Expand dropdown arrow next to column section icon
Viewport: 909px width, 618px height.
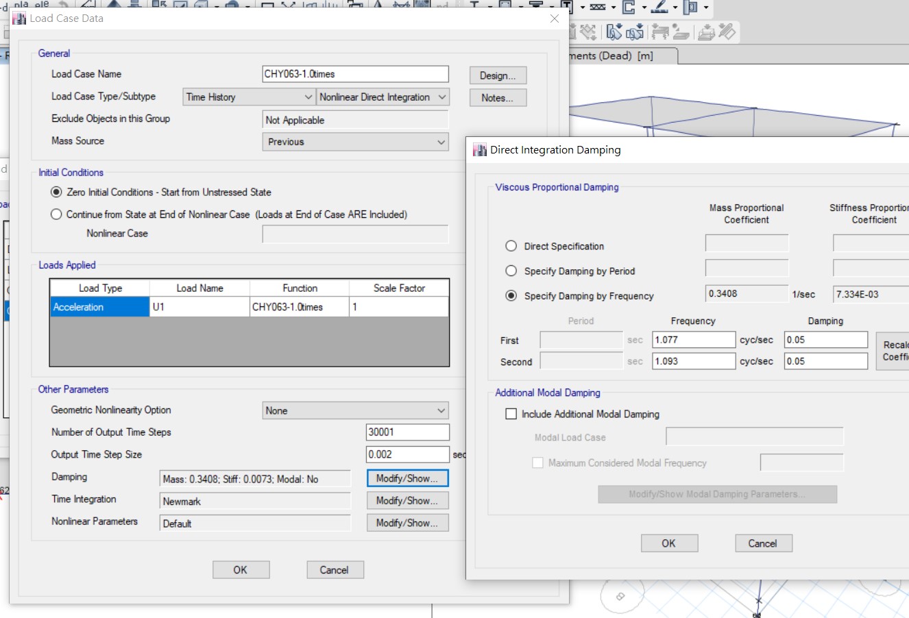706,8
